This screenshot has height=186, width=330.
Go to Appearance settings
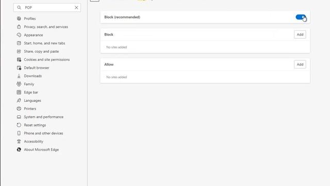[33, 35]
